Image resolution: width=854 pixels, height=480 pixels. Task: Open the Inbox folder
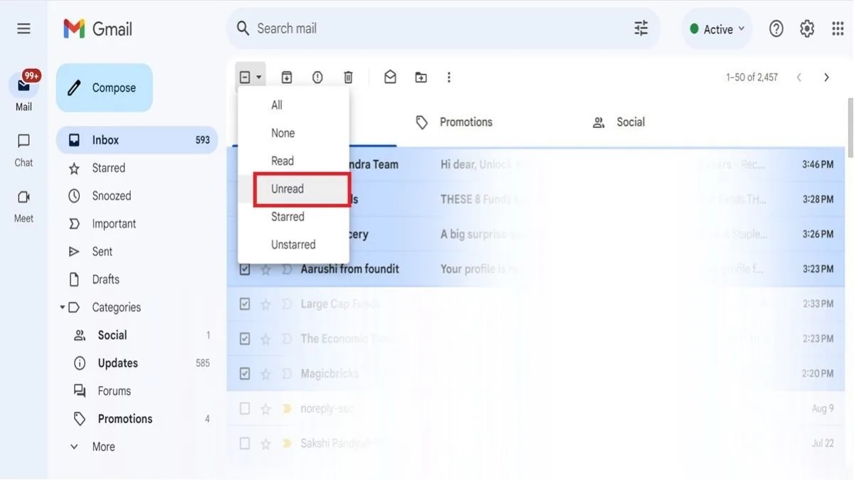pyautogui.click(x=137, y=140)
